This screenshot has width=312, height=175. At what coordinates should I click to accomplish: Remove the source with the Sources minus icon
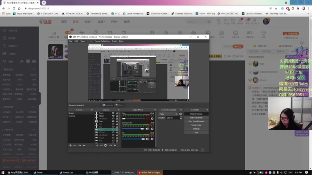[x=101, y=145]
